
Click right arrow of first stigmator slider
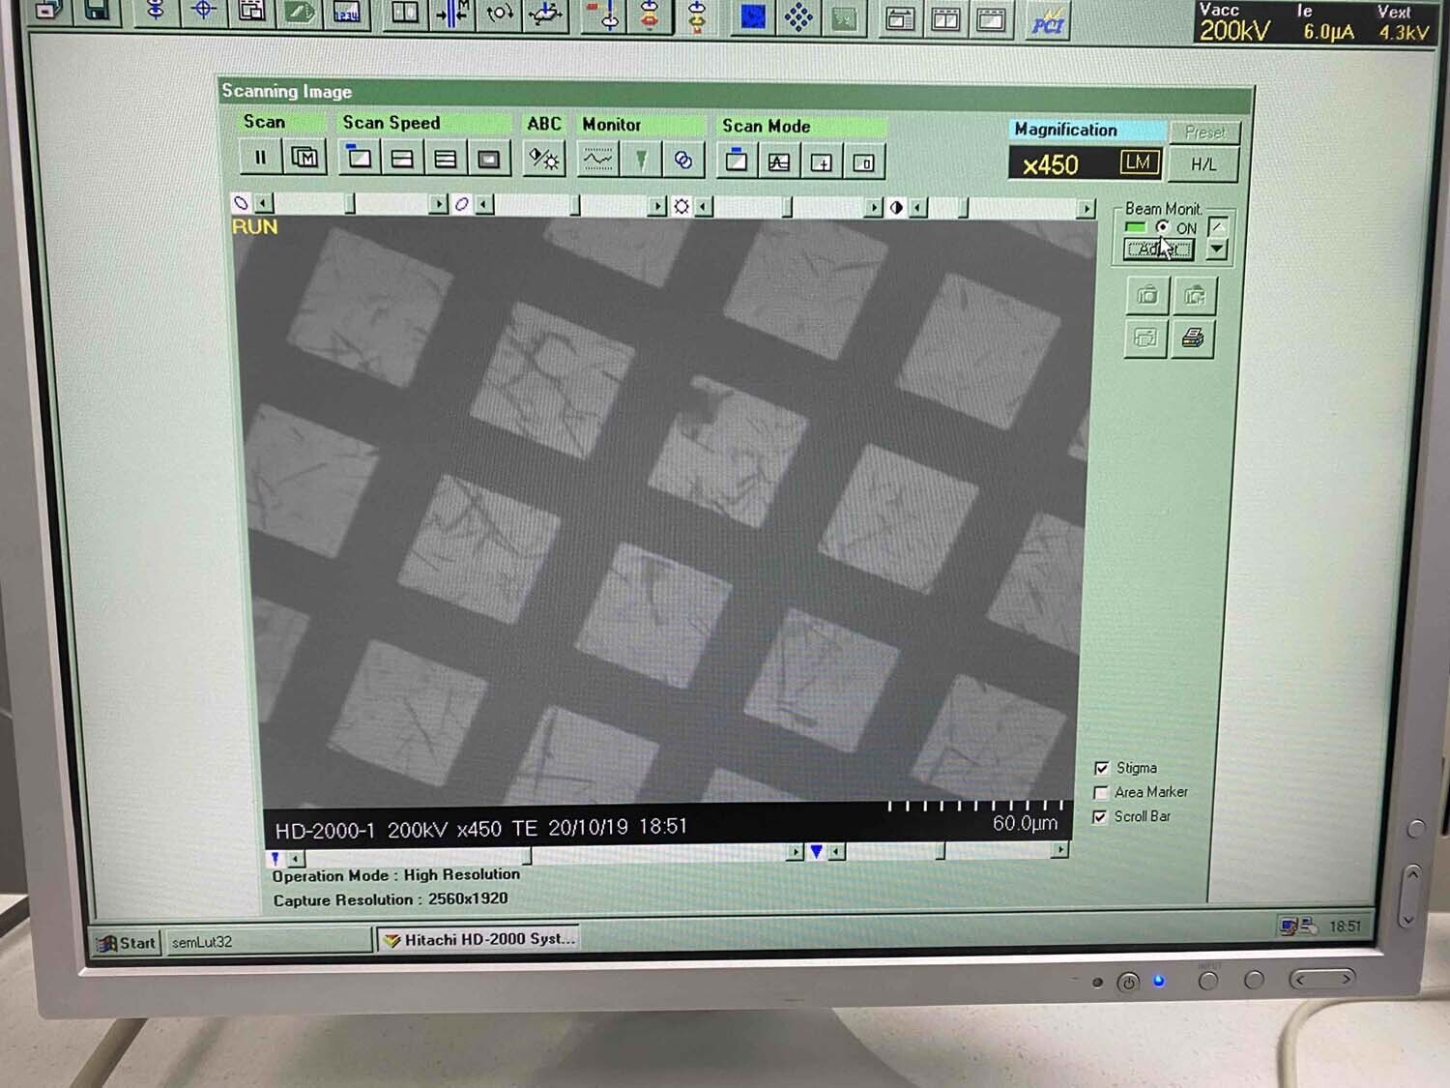[x=439, y=204]
